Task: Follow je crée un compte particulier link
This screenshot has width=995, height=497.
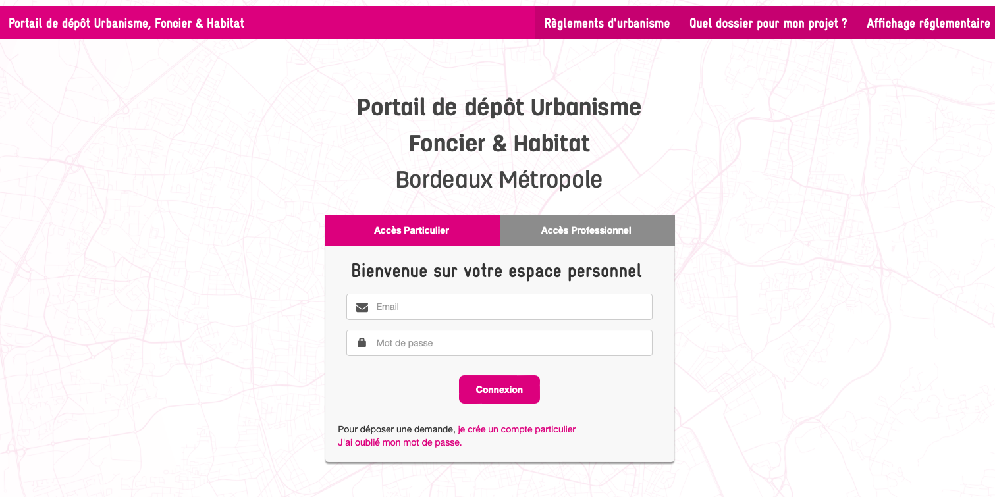Action: pos(517,429)
